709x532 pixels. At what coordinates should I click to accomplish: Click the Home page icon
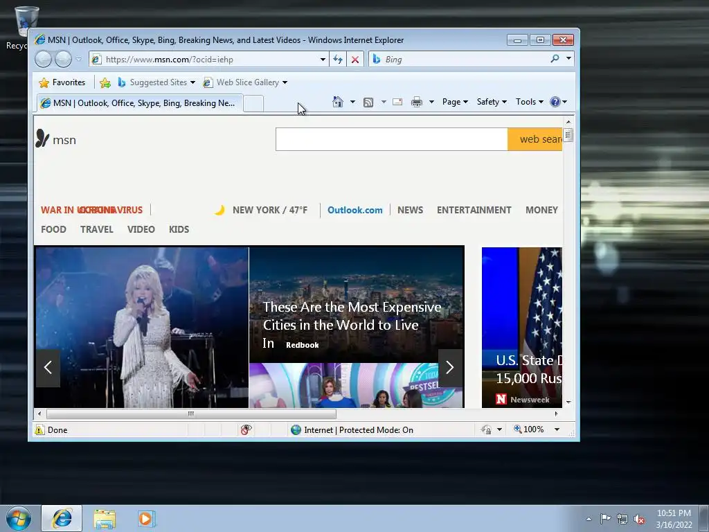(x=338, y=102)
